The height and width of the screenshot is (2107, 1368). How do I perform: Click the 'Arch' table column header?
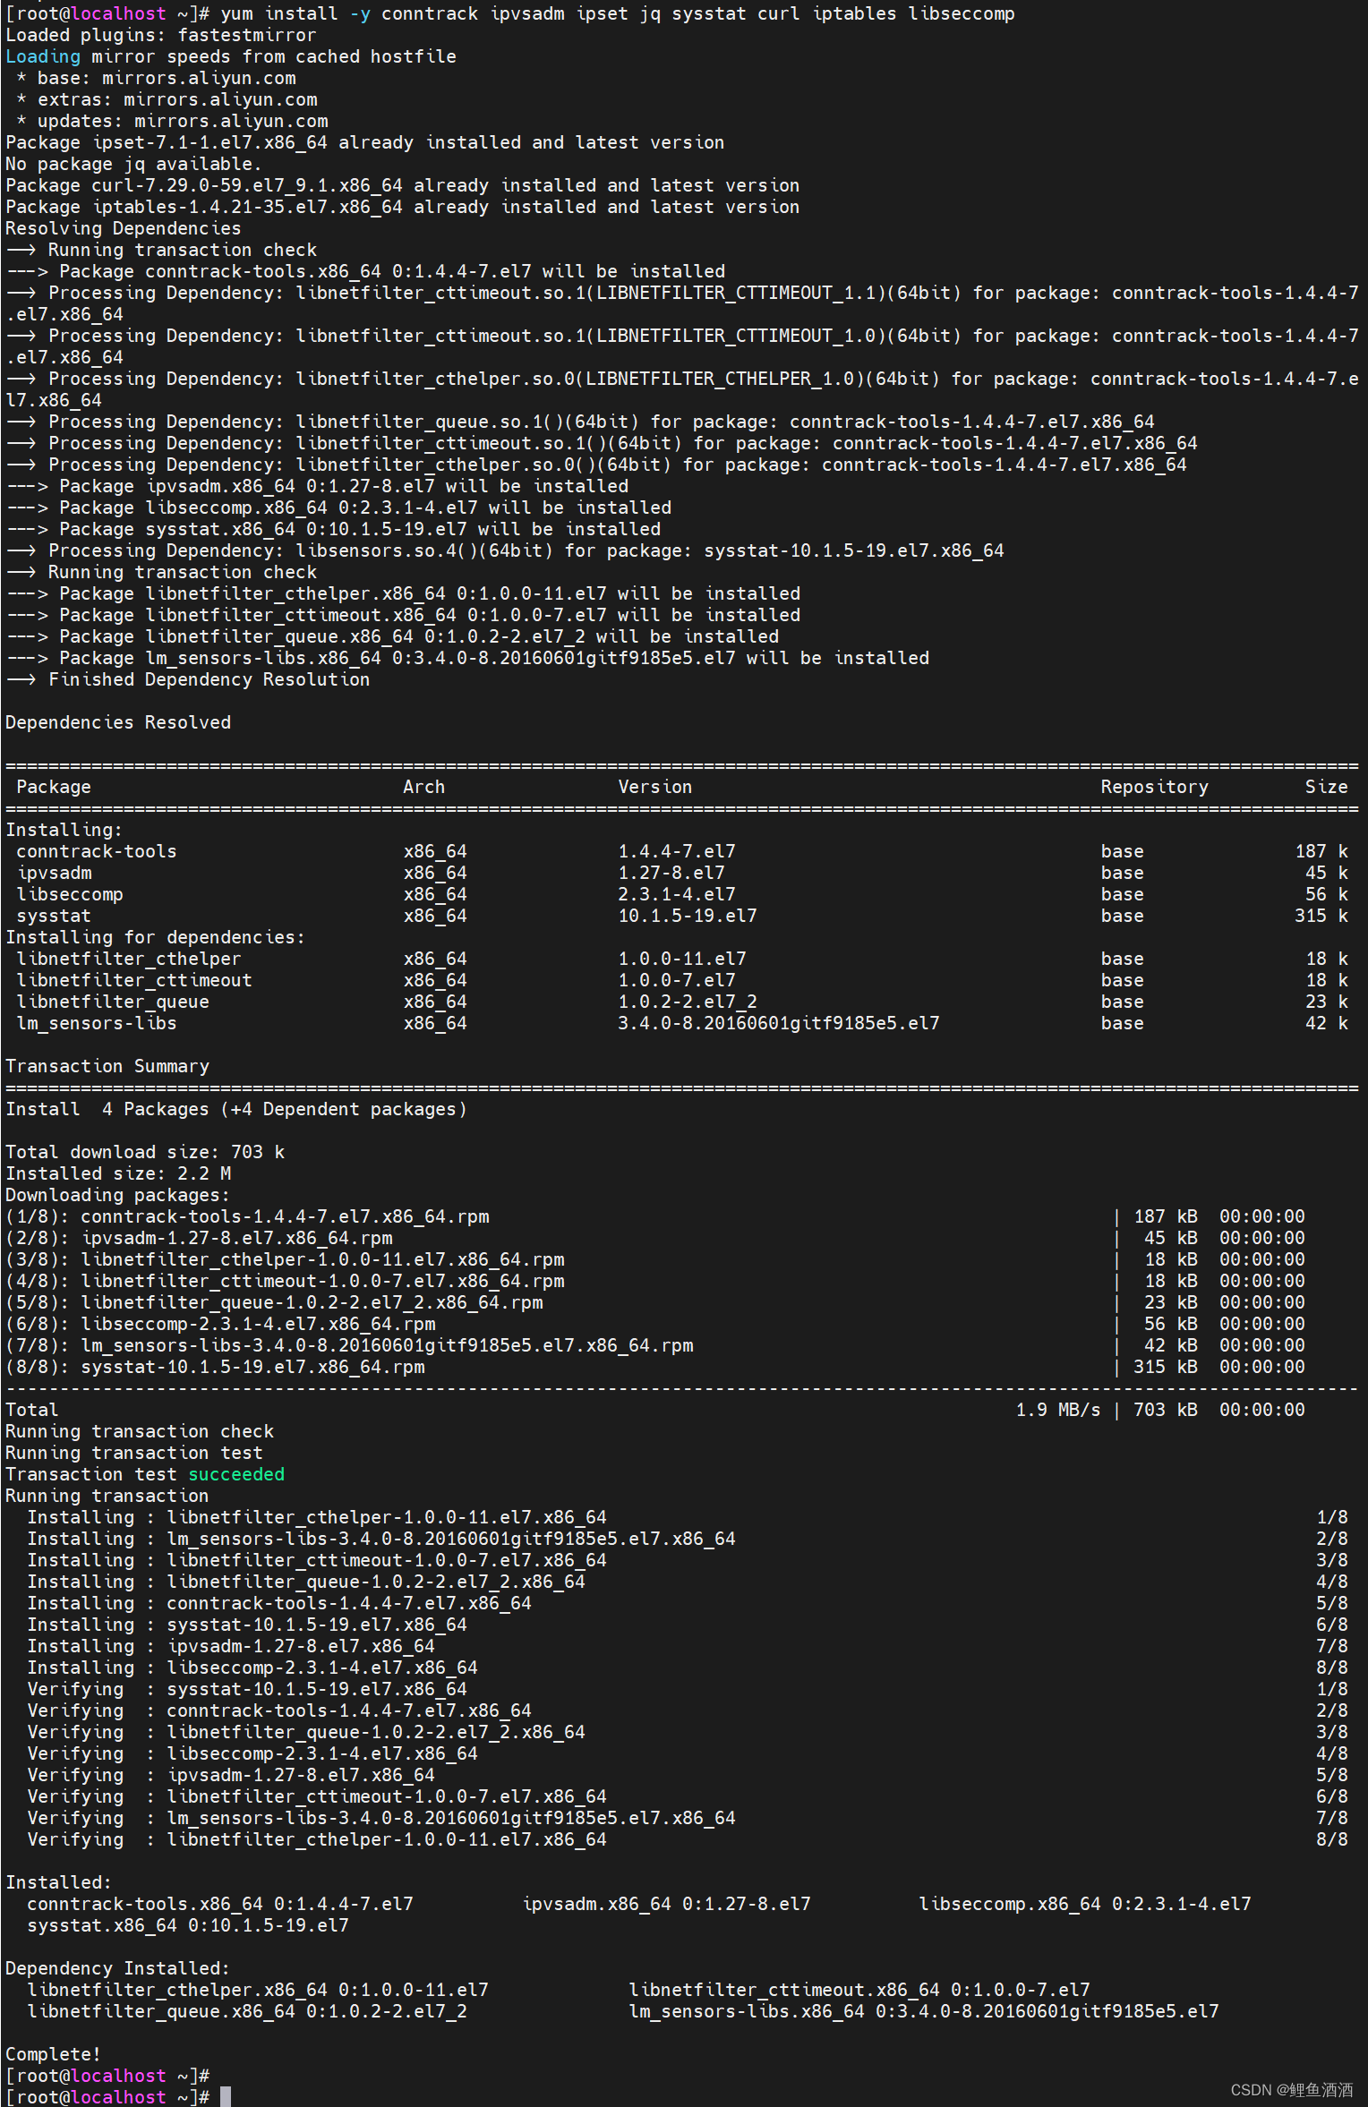(424, 787)
